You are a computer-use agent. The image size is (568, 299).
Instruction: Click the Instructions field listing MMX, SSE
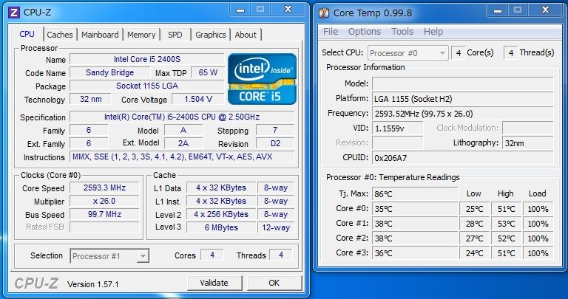[182, 157]
